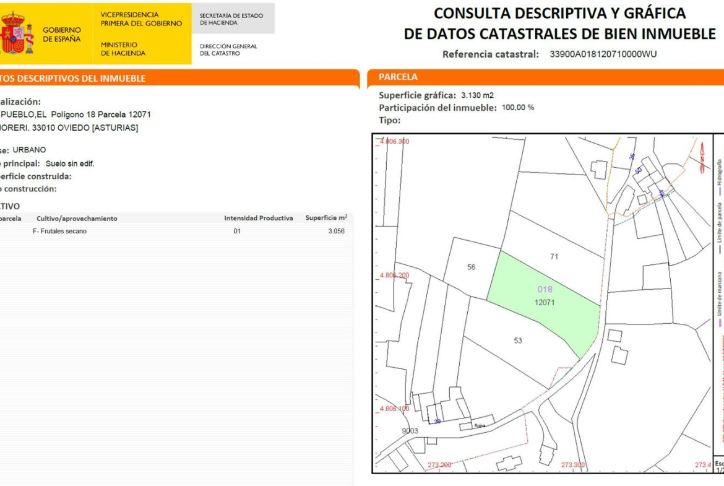
Task: Click the catastral reference number 33900A018120710000WU
Action: tap(603, 54)
